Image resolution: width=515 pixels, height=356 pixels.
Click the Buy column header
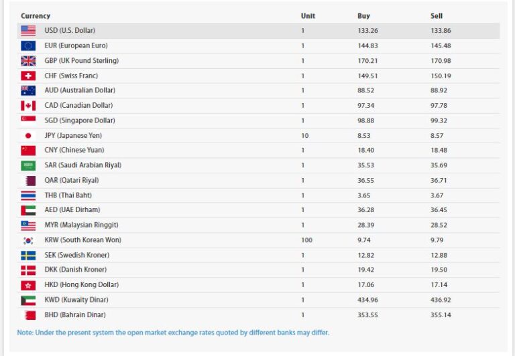pyautogui.click(x=363, y=16)
